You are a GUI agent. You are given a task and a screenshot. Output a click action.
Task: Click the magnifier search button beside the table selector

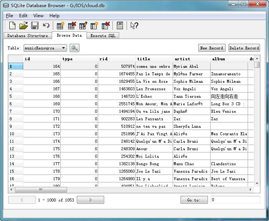tap(75, 48)
